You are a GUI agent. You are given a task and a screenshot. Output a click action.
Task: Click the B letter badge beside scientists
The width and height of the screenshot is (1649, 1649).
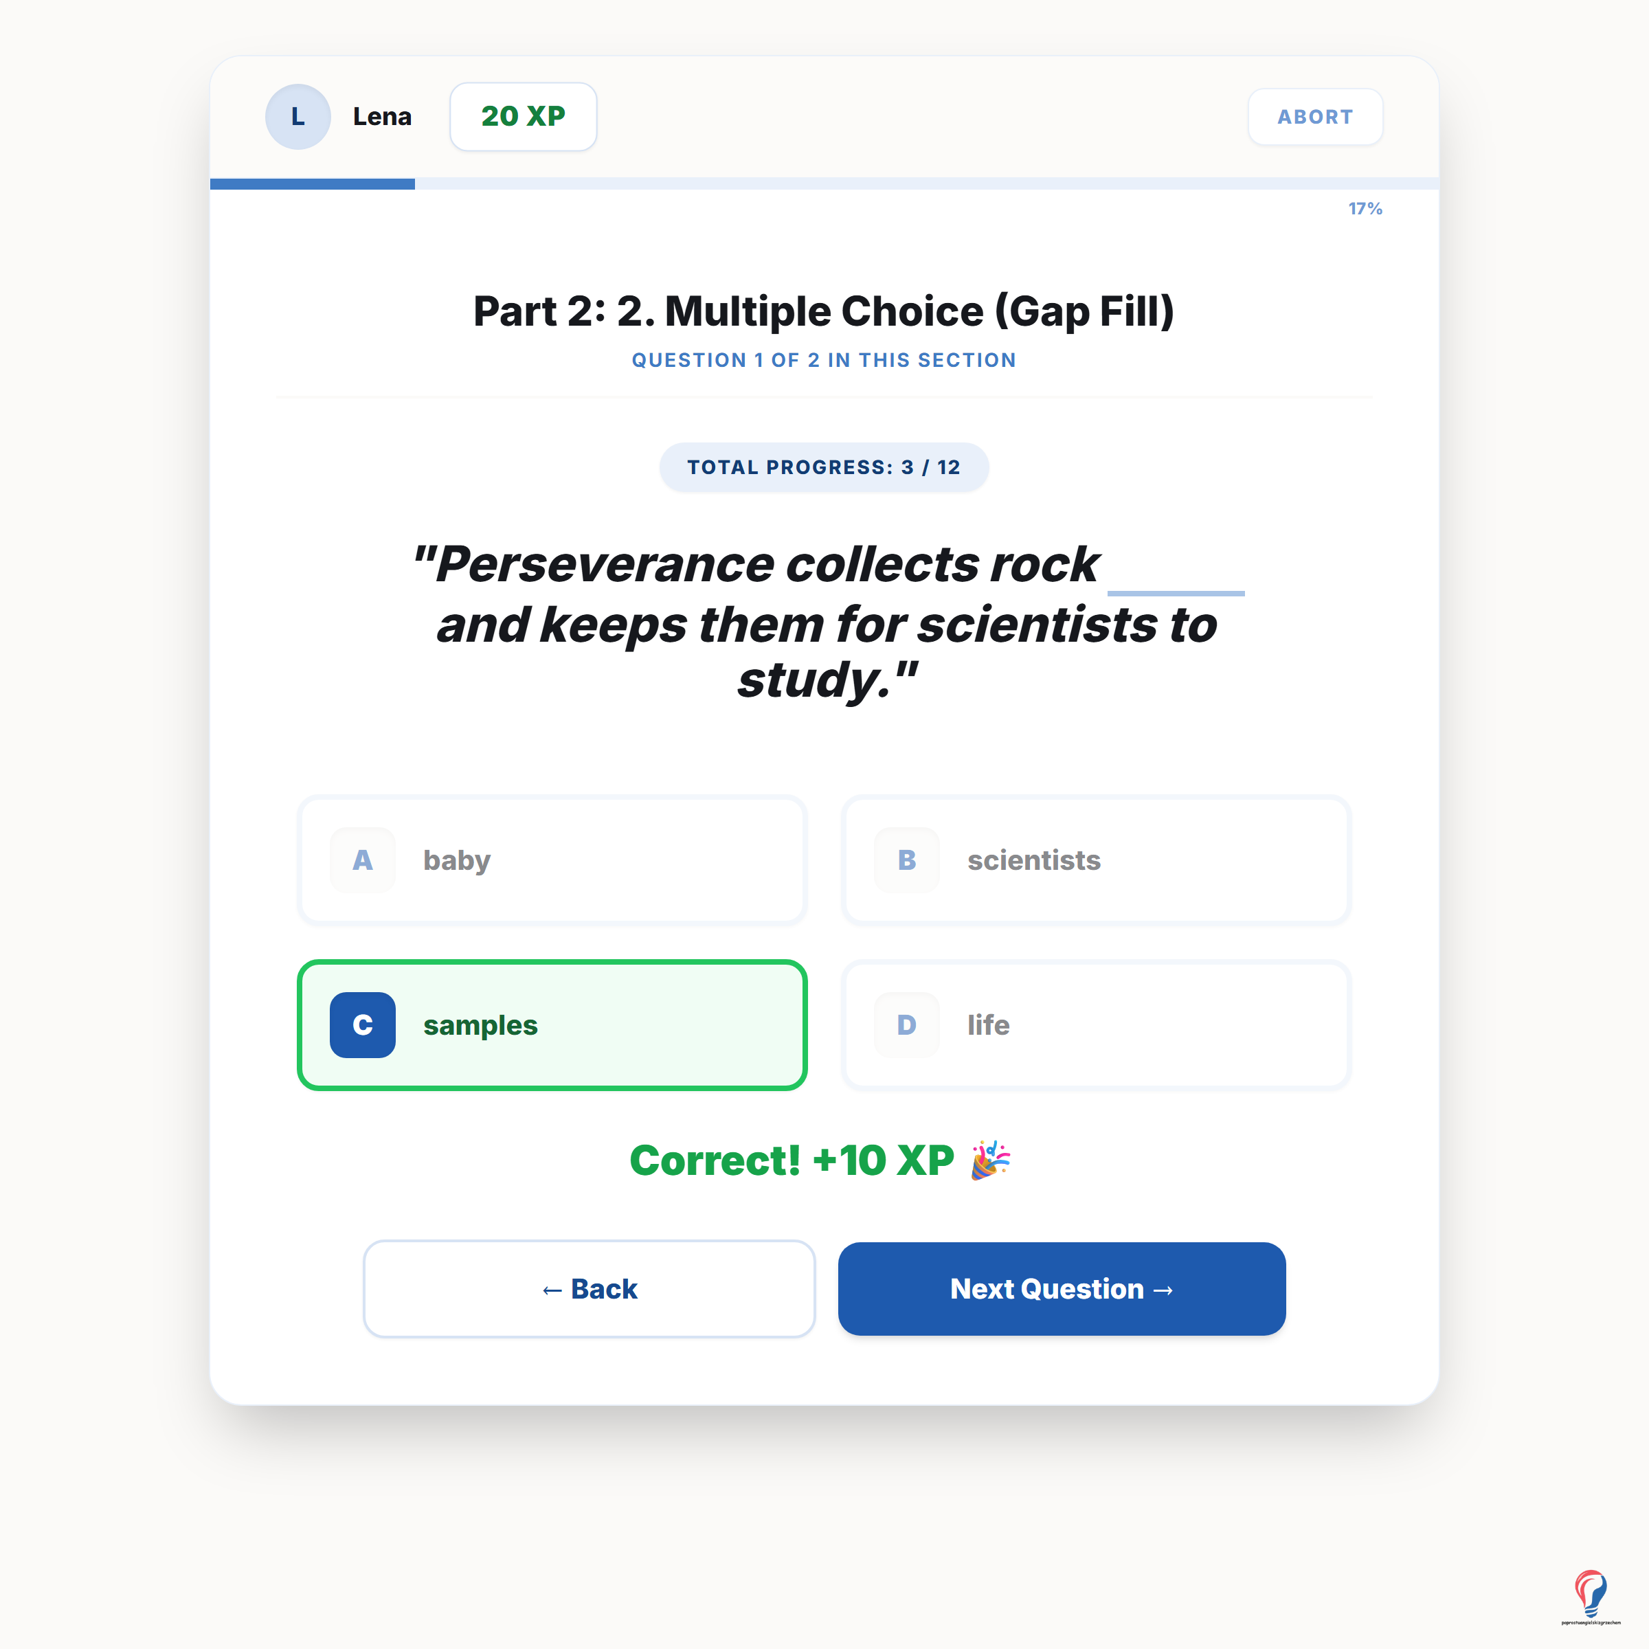906,860
